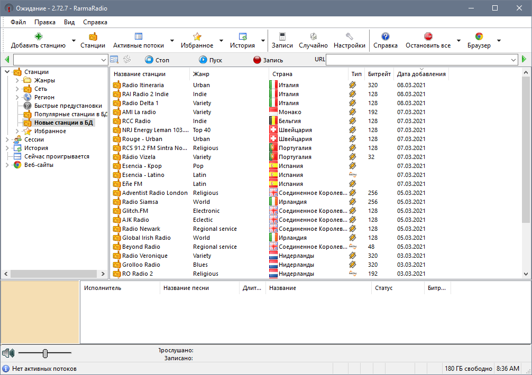Expand the Сессии tree node
The width and height of the screenshot is (532, 375).
pyautogui.click(x=7, y=139)
